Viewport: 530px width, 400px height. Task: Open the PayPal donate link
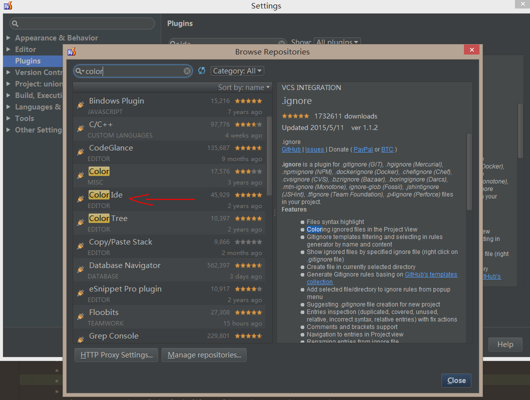click(363, 149)
